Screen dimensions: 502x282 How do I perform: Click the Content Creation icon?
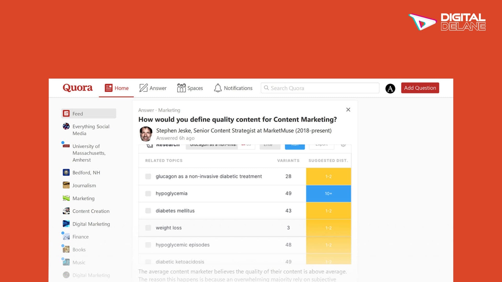tap(66, 211)
